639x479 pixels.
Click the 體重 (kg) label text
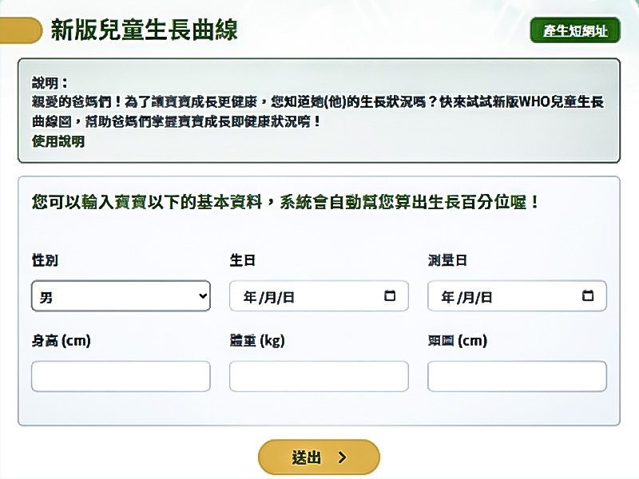coord(257,341)
